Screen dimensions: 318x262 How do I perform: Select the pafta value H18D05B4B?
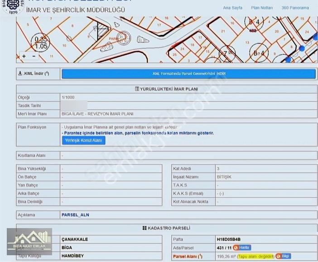coord(229,239)
